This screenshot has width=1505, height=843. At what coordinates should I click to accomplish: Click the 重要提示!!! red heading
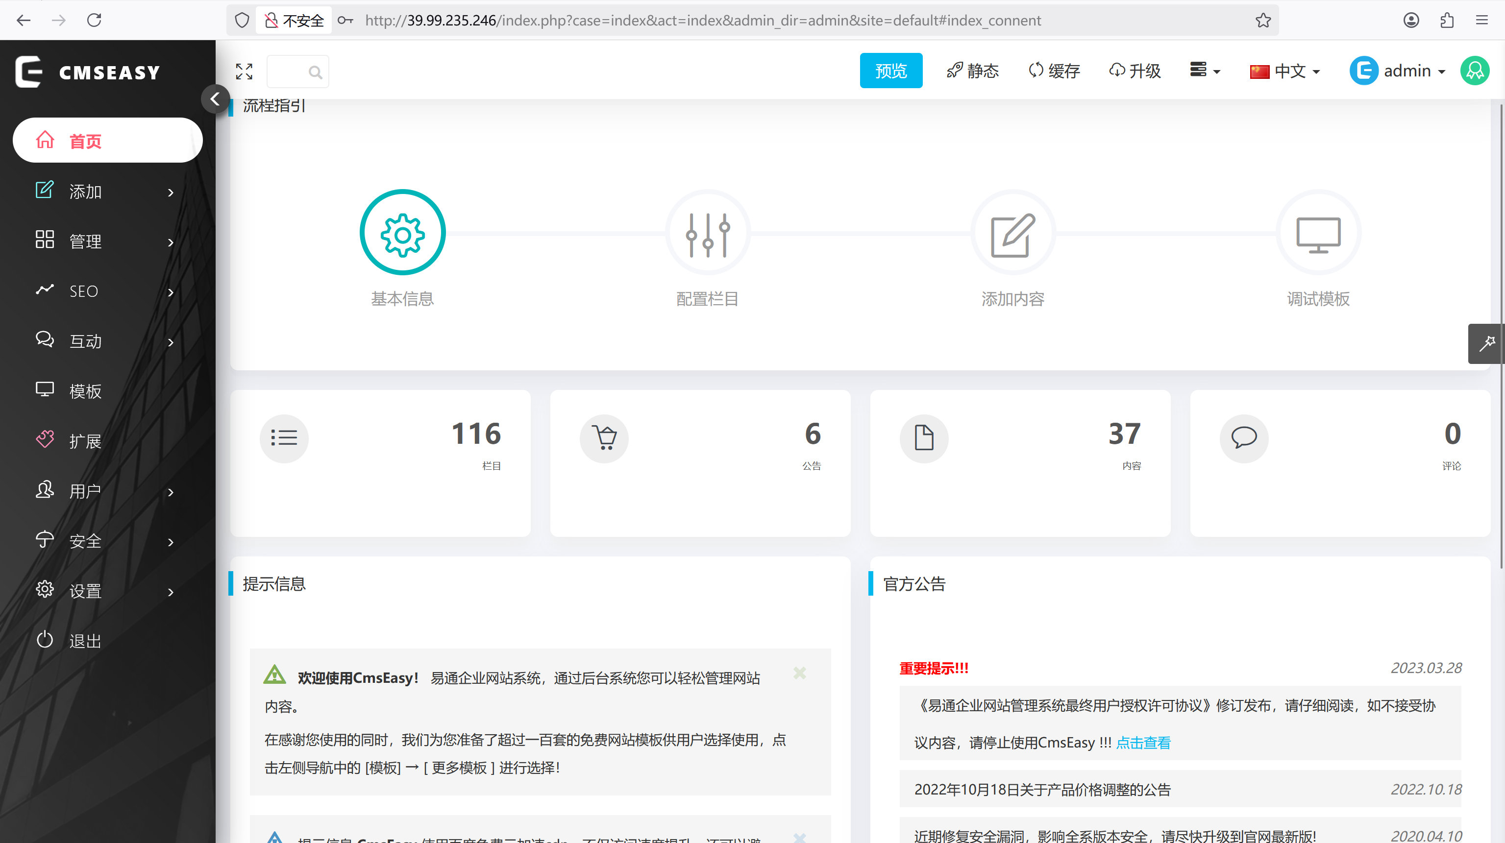(x=934, y=669)
